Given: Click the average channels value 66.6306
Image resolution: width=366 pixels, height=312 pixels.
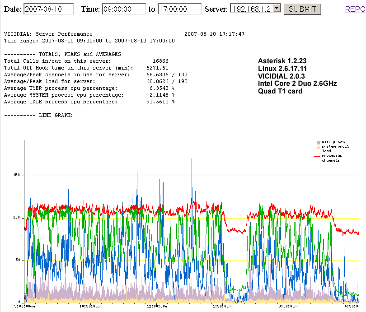Looking at the screenshot, I should 157,75.
